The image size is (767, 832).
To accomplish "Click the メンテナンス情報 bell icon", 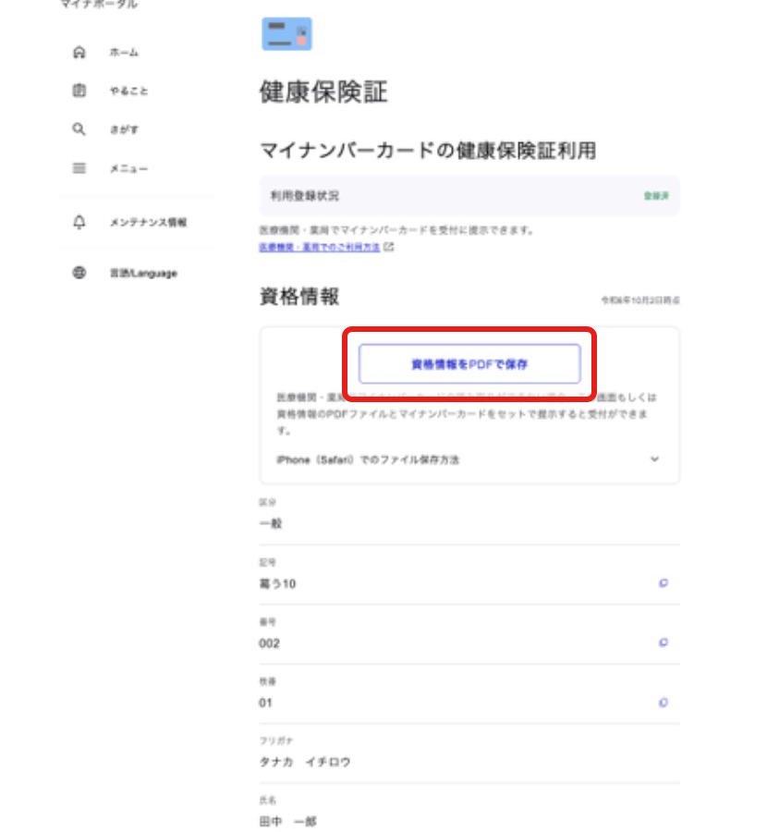I will click(79, 222).
